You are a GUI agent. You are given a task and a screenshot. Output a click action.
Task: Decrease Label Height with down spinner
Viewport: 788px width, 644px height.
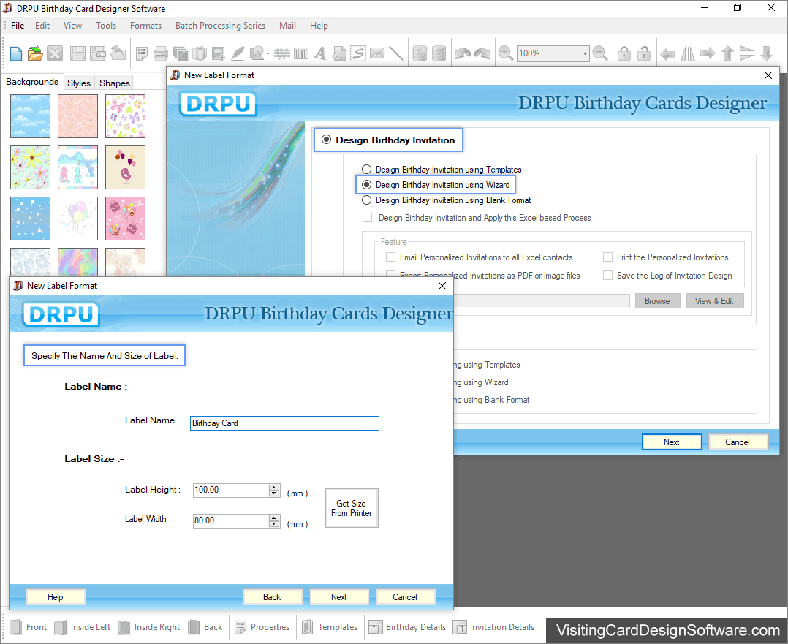tap(274, 493)
